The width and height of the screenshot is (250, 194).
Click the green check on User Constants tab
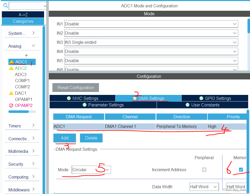pos(188,105)
